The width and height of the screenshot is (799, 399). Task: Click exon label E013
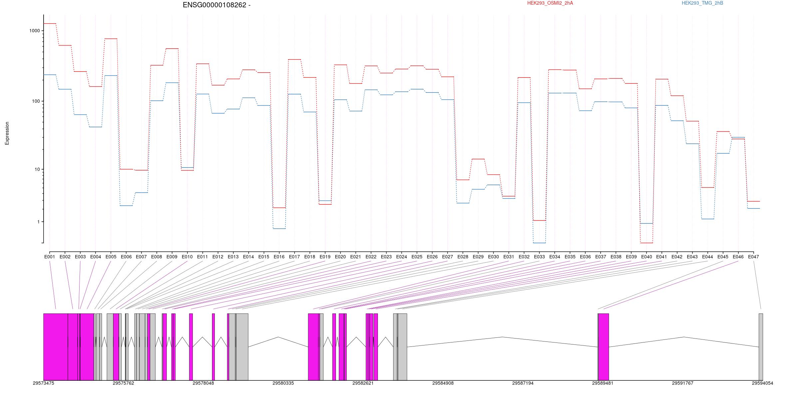coord(233,257)
